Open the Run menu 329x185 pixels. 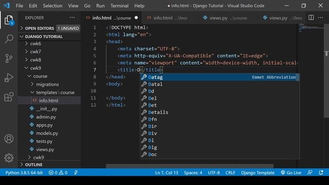[x=100, y=6]
